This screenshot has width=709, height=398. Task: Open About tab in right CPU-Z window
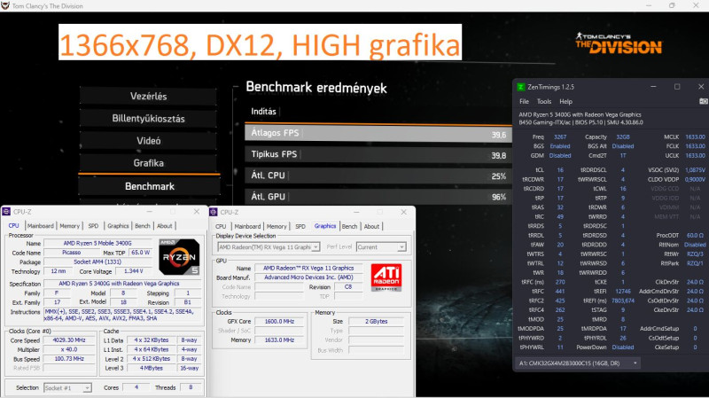(371, 226)
